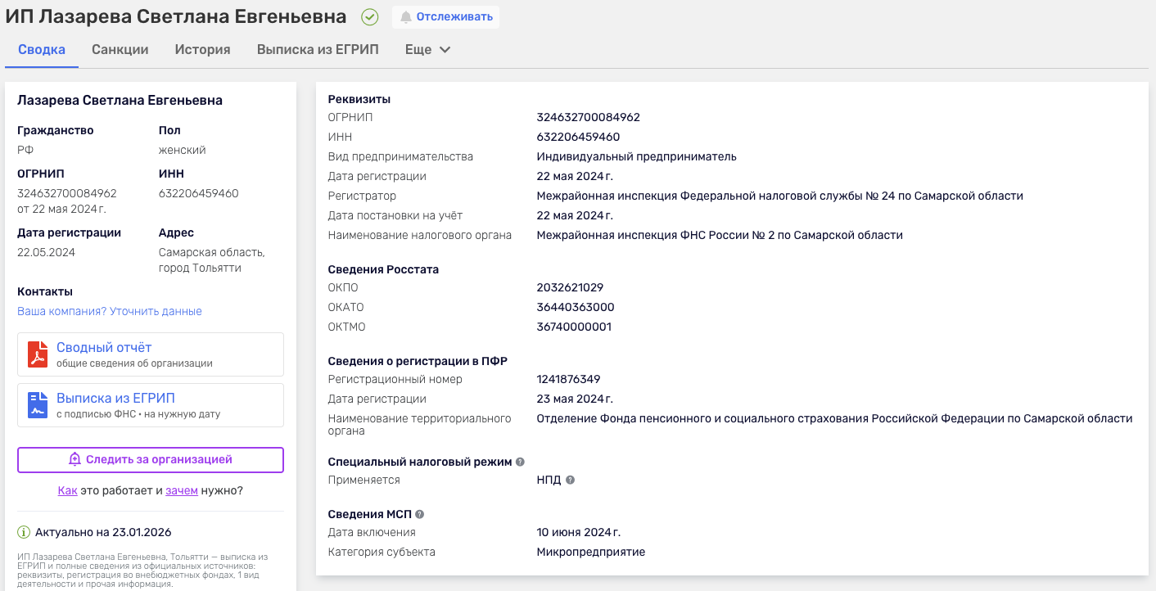Click the info icon near Актуально на 23.01.2026
This screenshot has width=1156, height=591.
pyautogui.click(x=24, y=532)
